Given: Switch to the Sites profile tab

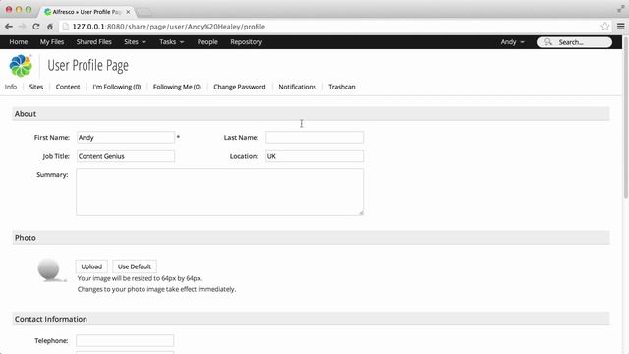Looking at the screenshot, I should [x=36, y=87].
